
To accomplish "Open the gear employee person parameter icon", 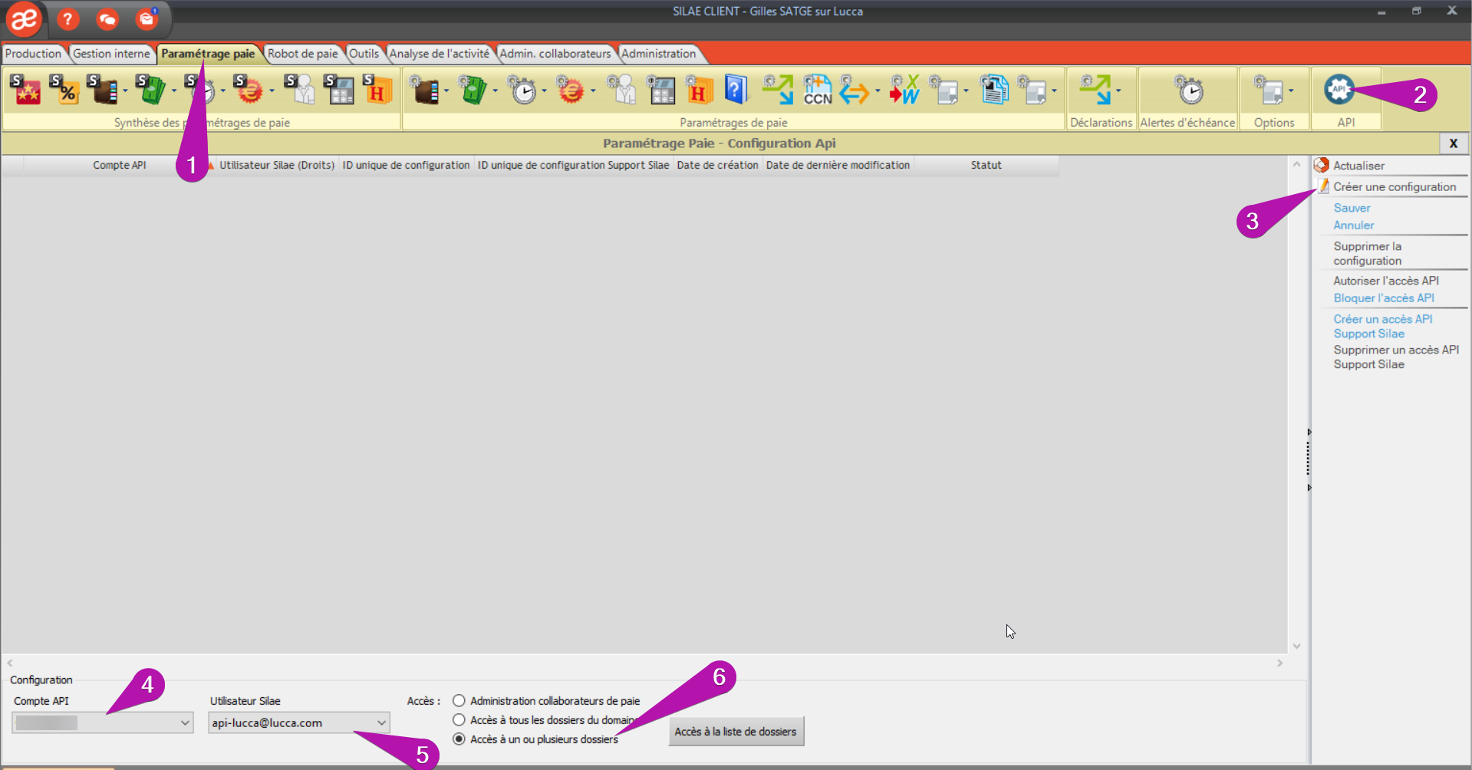I will 622,90.
